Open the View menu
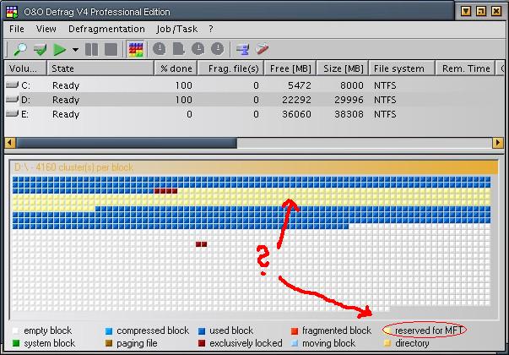The image size is (509, 355). click(46, 29)
